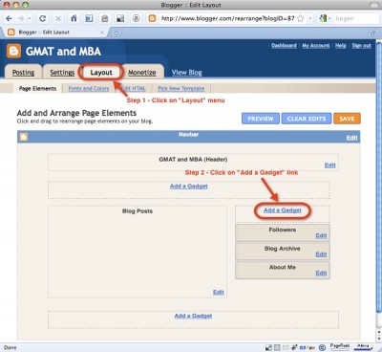Click the browser Back arrow
This screenshot has height=352, width=382.
pos(9,18)
